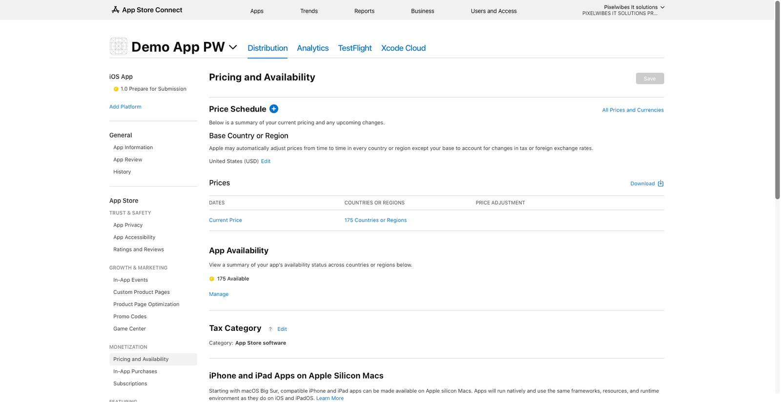Click the DATES column header
Image resolution: width=781 pixels, height=402 pixels.
217,203
